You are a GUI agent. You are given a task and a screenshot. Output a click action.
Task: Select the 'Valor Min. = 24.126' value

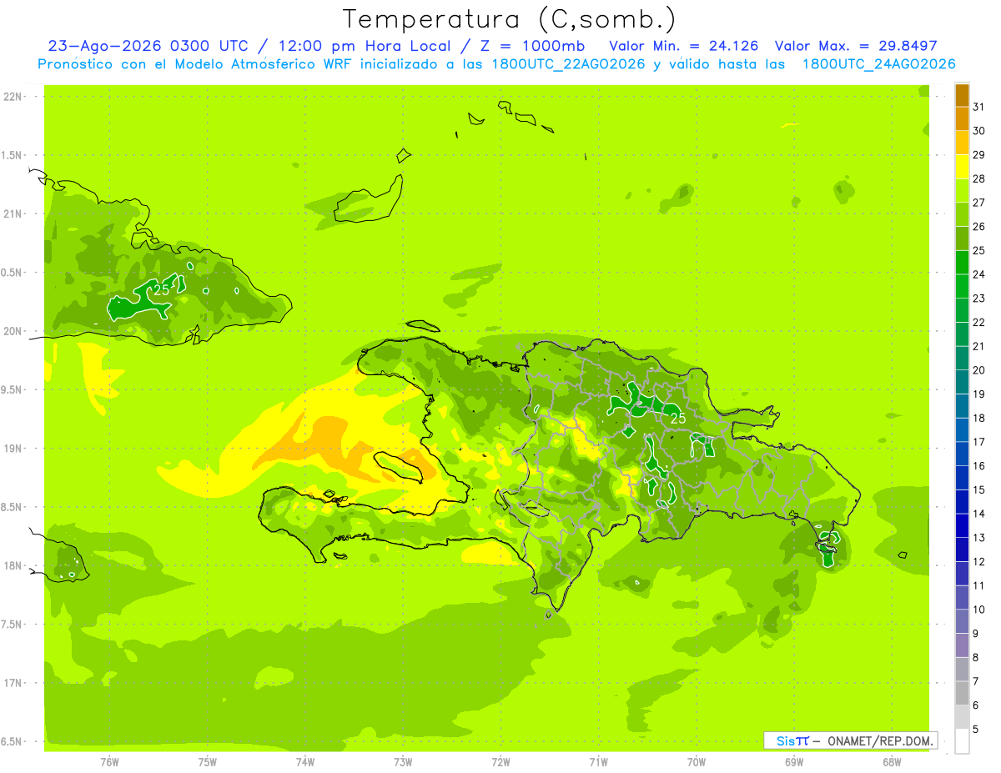tap(683, 46)
